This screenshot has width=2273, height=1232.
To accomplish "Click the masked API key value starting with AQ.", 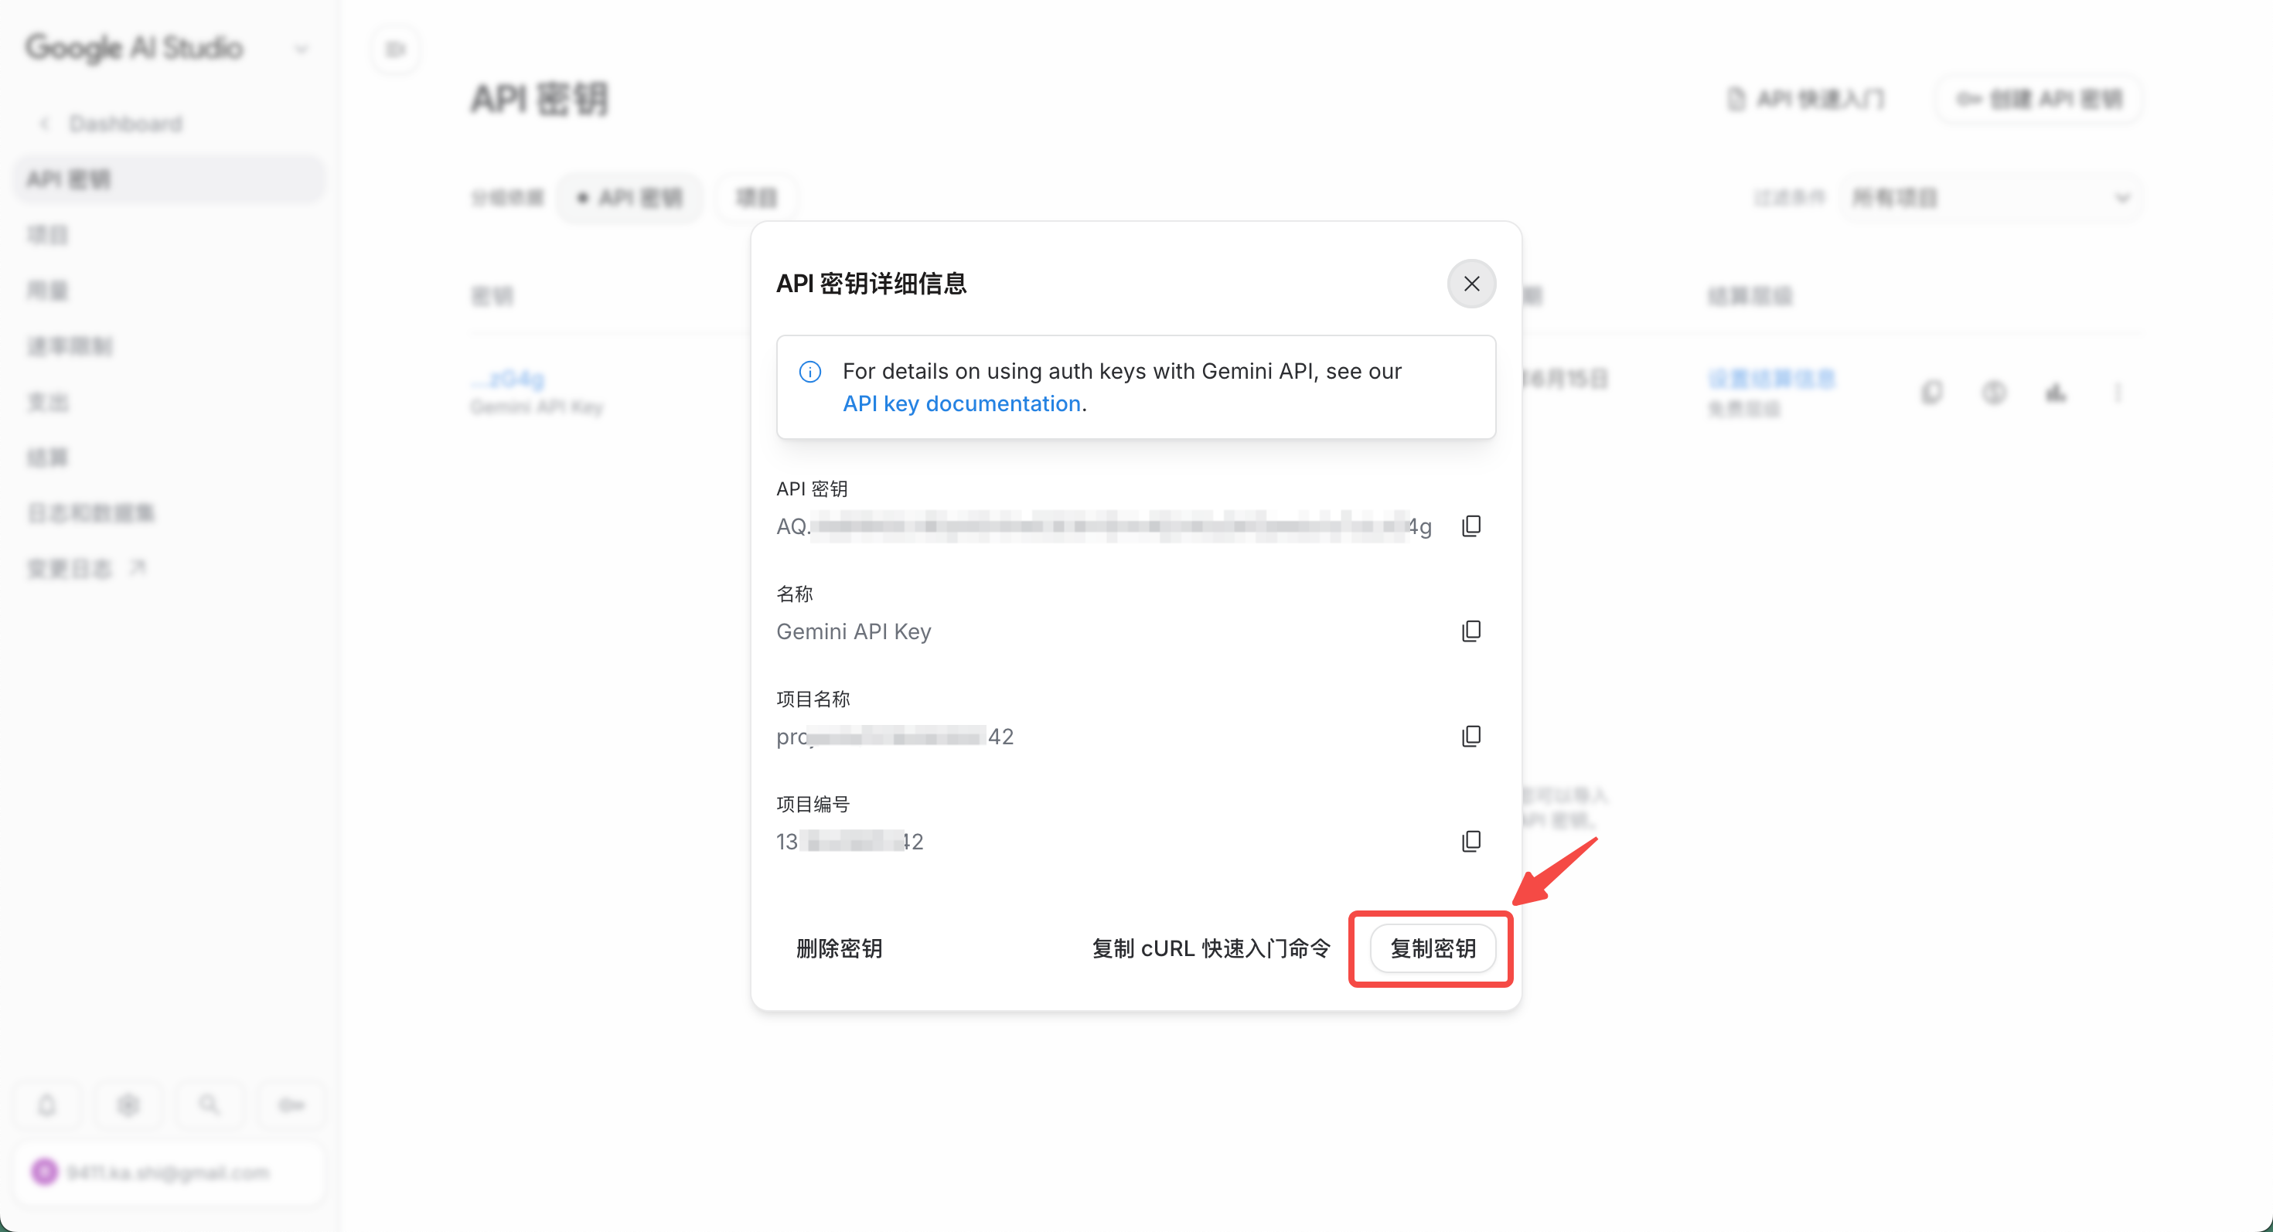I will pos(1104,526).
